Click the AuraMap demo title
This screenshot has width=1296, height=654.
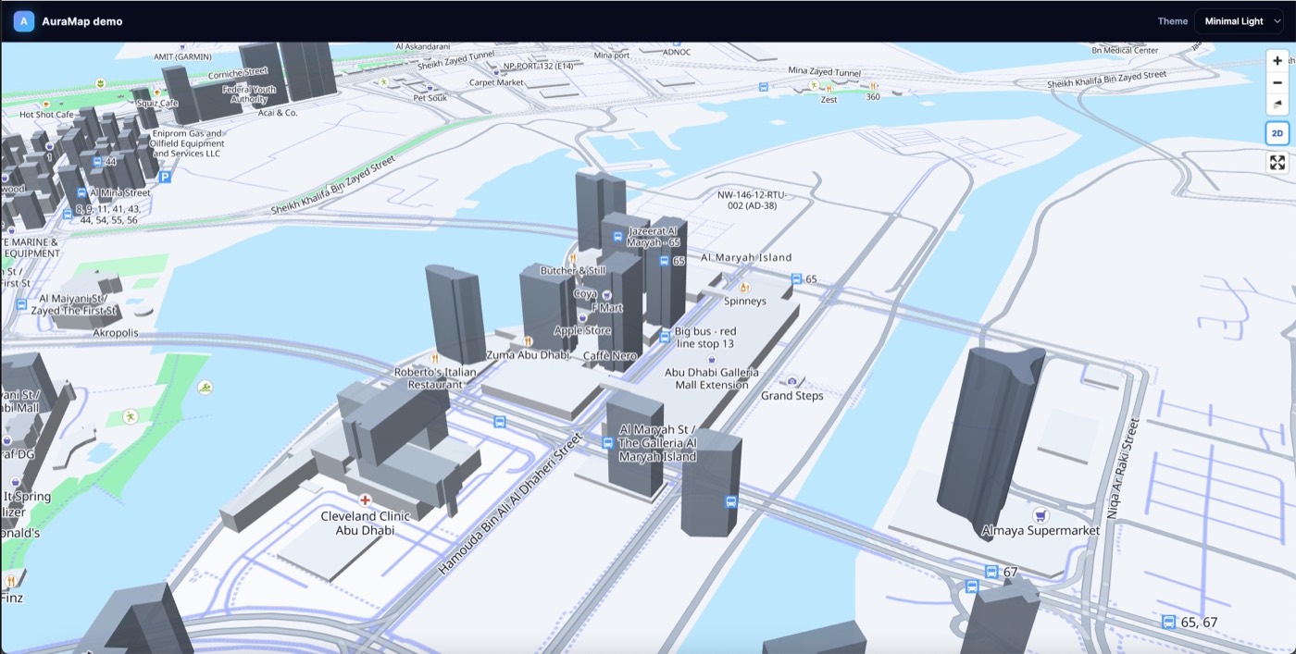click(x=81, y=21)
